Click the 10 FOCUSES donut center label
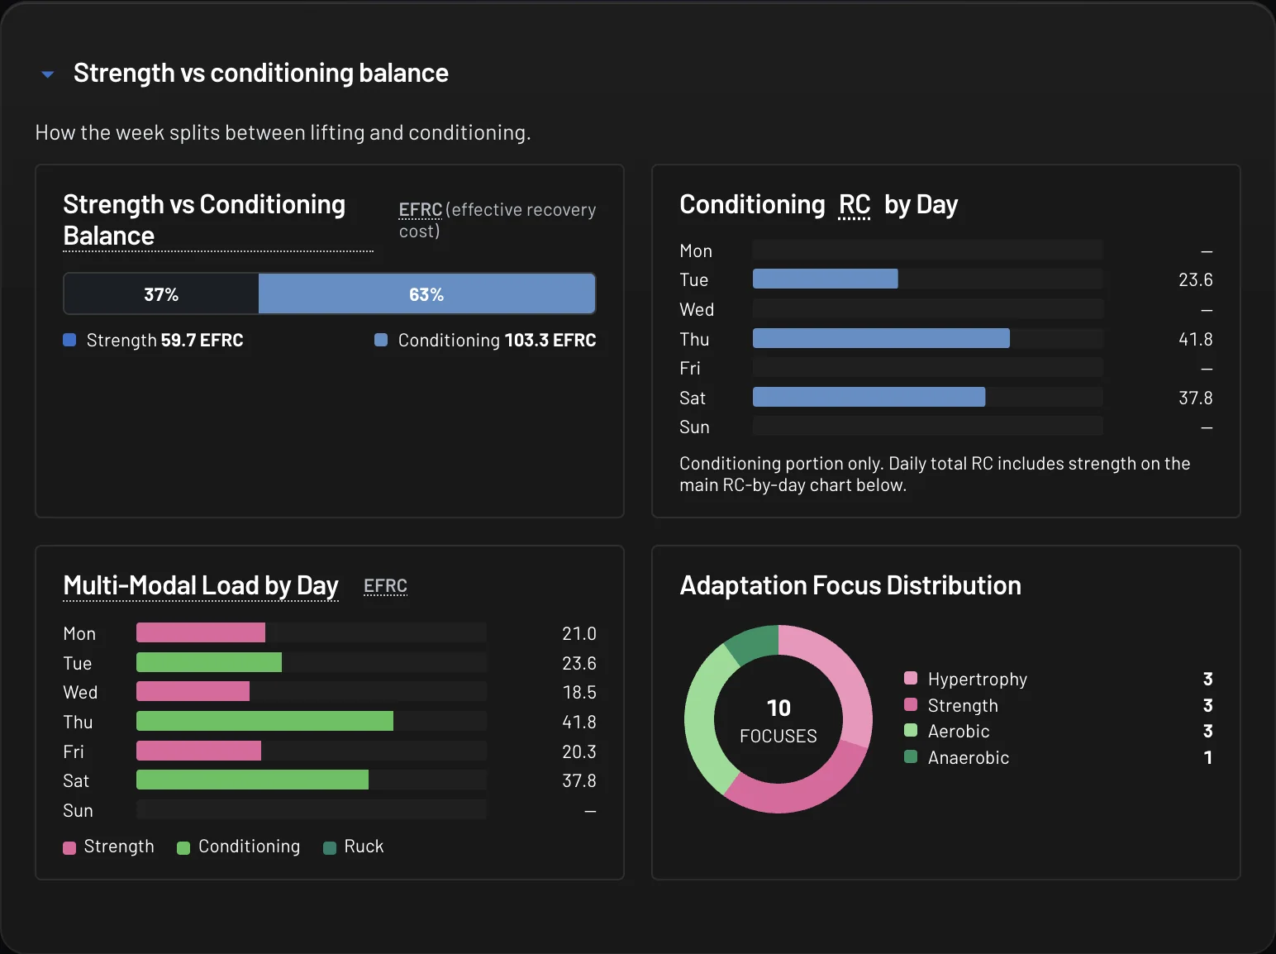Image resolution: width=1276 pixels, height=954 pixels. coord(778,720)
